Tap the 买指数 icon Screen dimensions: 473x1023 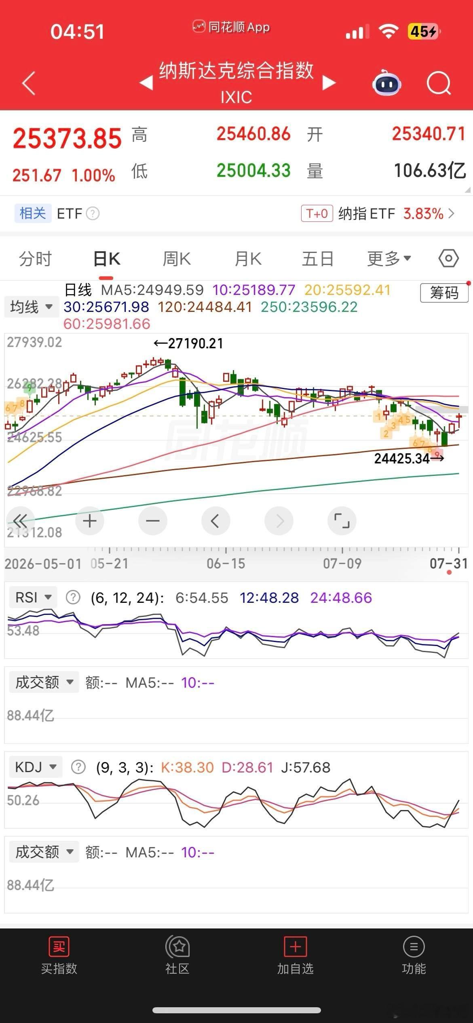pos(59,947)
